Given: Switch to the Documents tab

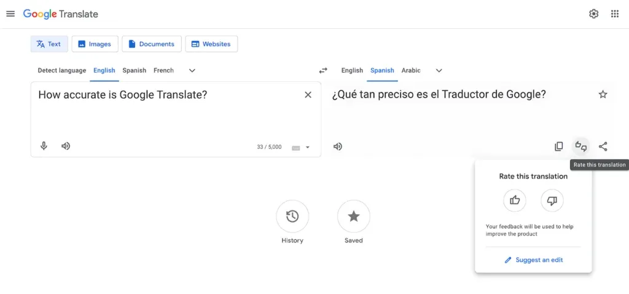Looking at the screenshot, I should coord(151,44).
